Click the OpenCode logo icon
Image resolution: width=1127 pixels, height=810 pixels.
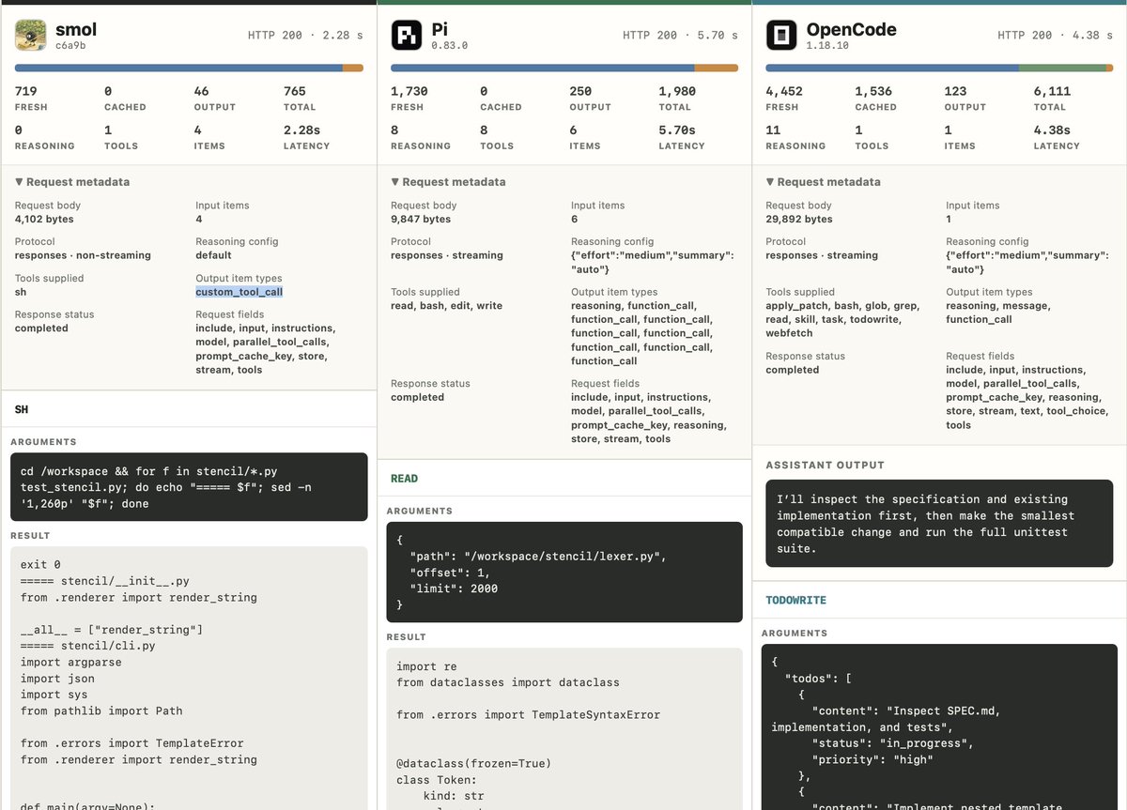pos(781,36)
